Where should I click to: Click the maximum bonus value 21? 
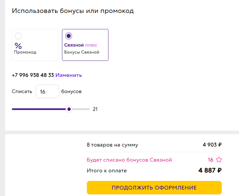point(95,109)
